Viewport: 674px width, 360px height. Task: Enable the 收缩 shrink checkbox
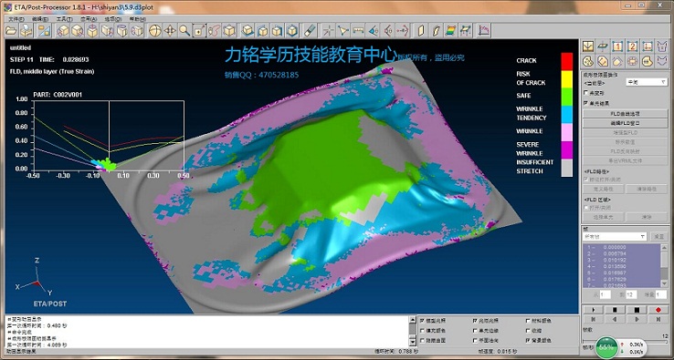click(x=528, y=331)
